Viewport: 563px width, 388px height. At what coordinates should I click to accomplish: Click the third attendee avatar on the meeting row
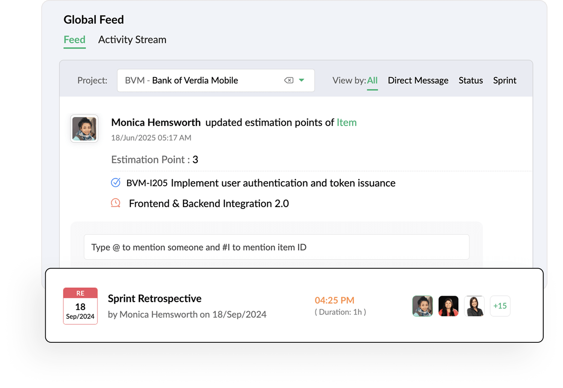click(474, 306)
